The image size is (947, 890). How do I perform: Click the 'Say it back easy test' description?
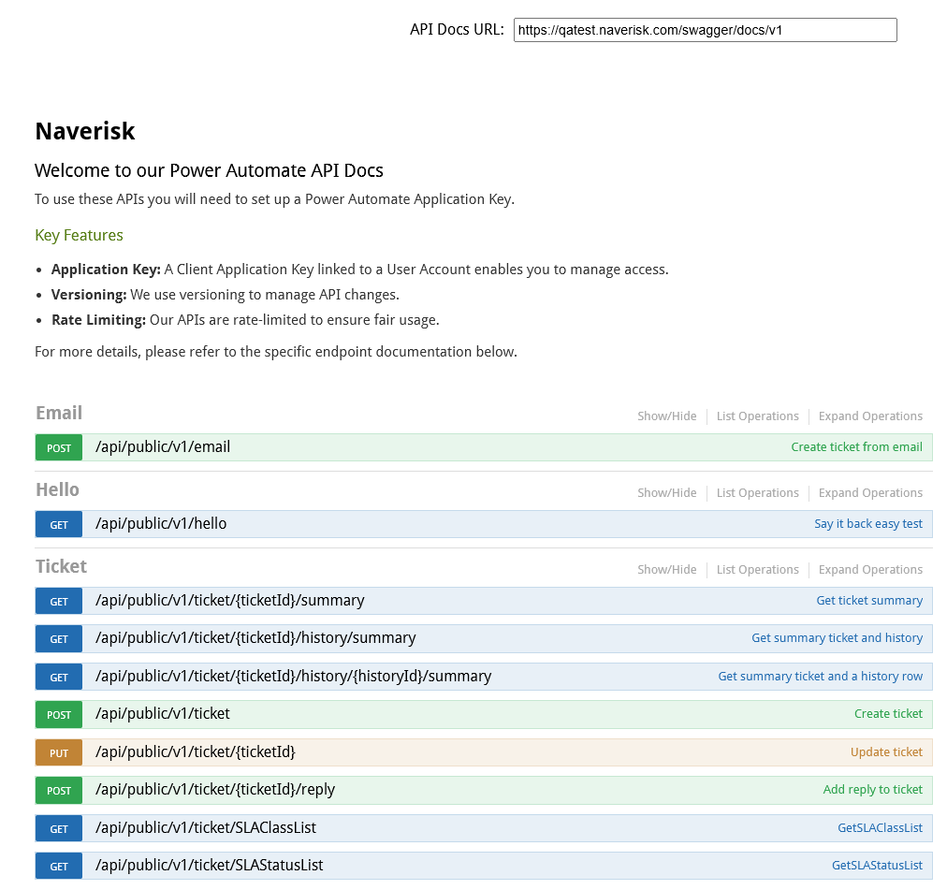pos(867,524)
